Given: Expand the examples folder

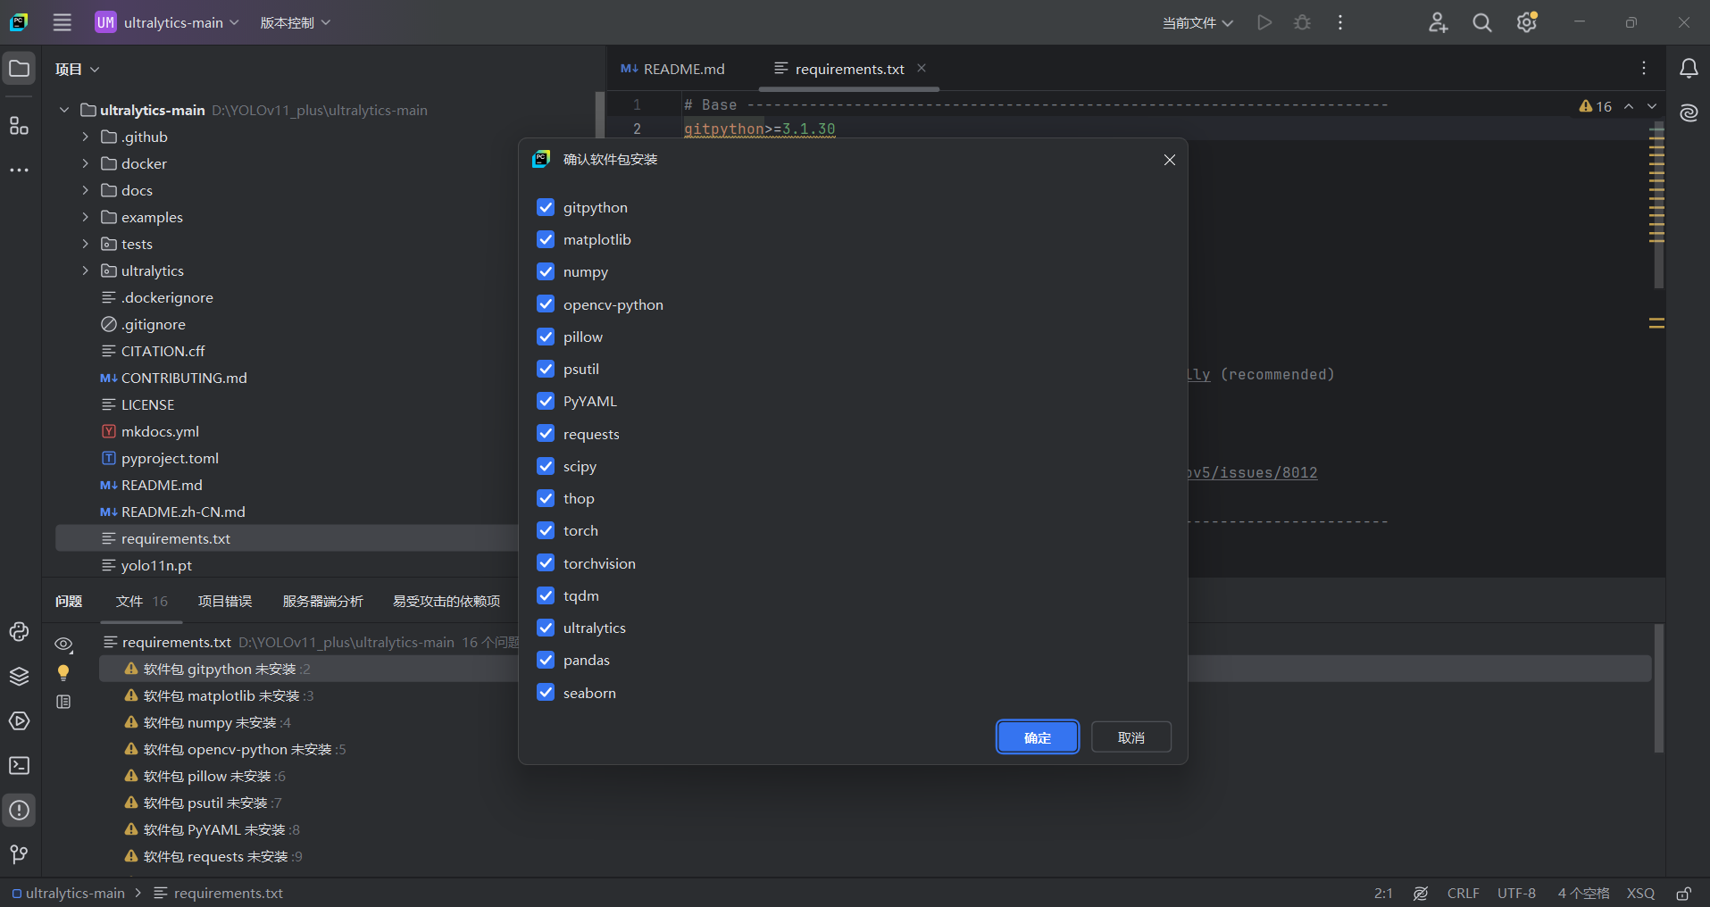Looking at the screenshot, I should (86, 217).
